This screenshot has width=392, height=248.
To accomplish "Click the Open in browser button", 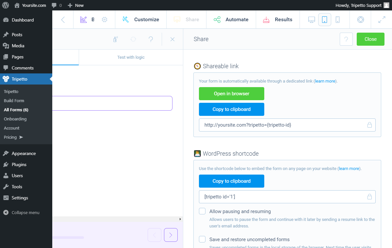I will 232,94.
